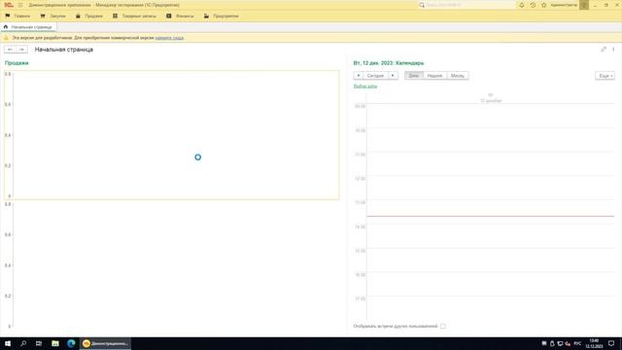622x350 pixels.
Task: Open the Финансы section
Action: tap(180, 16)
